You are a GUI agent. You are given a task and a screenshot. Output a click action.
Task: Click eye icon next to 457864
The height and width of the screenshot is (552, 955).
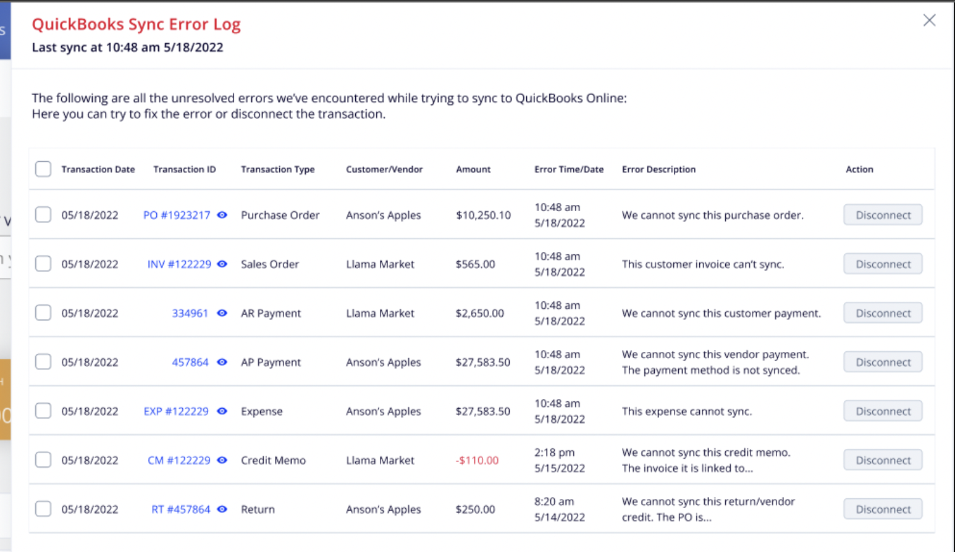coord(222,362)
